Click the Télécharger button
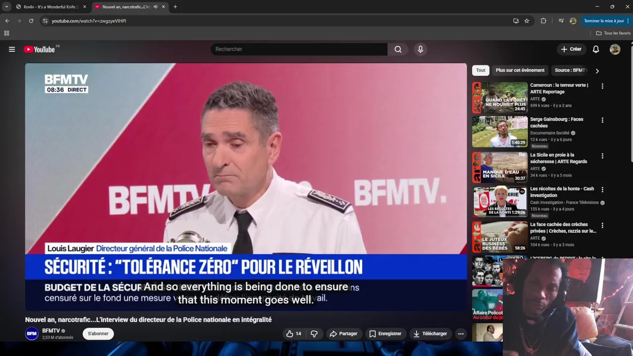This screenshot has height=356, width=633. 430,334
